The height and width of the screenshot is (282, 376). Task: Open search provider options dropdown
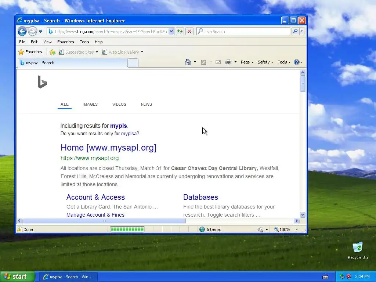pyautogui.click(x=302, y=32)
